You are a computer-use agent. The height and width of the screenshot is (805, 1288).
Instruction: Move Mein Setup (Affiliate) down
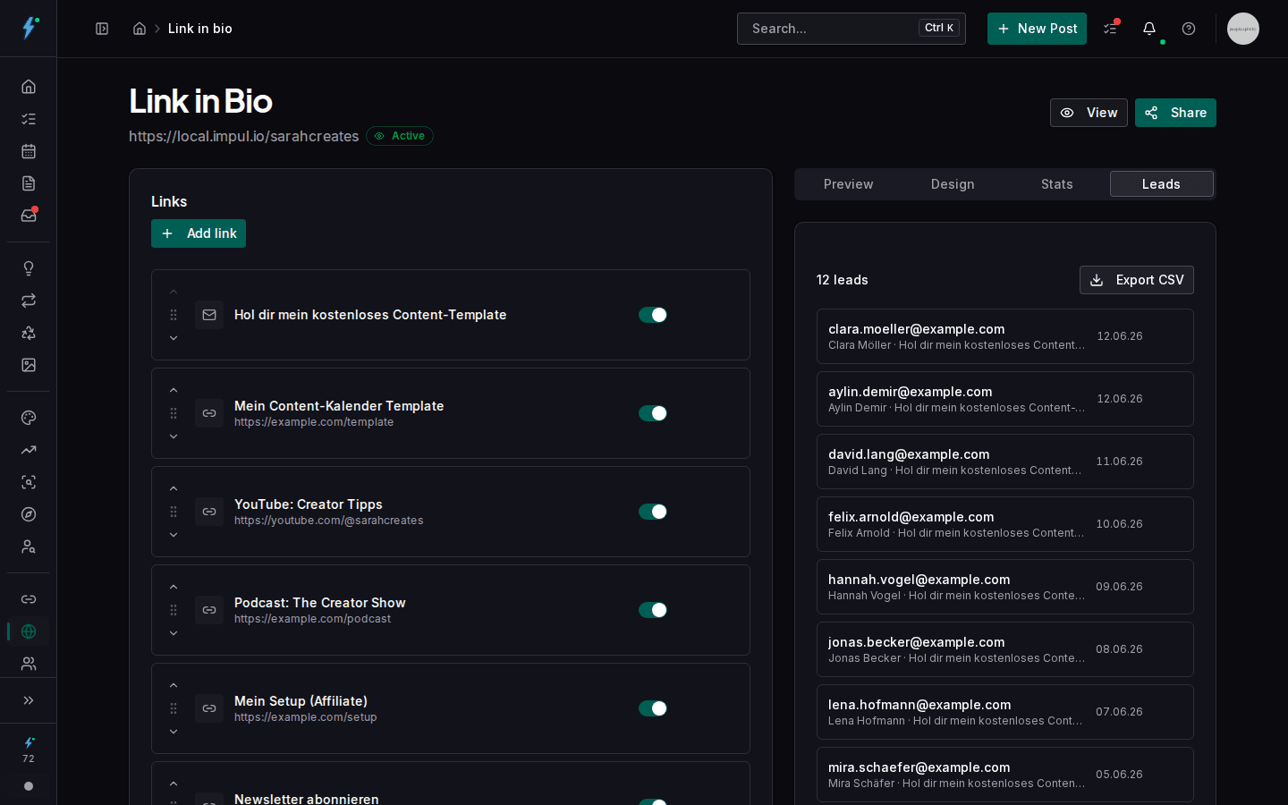(174, 732)
